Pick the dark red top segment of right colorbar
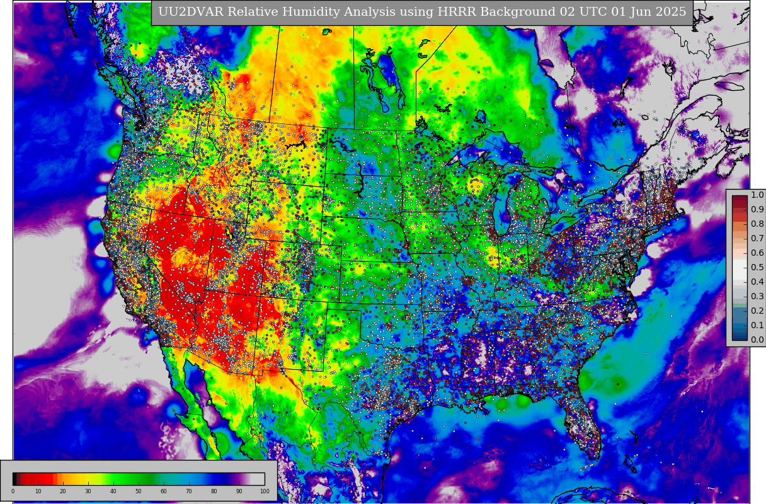 (740, 199)
